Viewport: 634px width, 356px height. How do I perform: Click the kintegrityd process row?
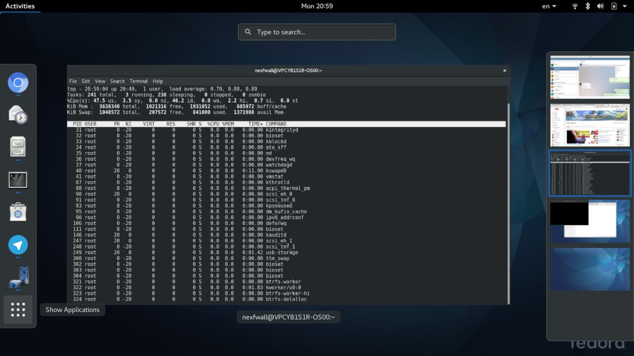286,130
